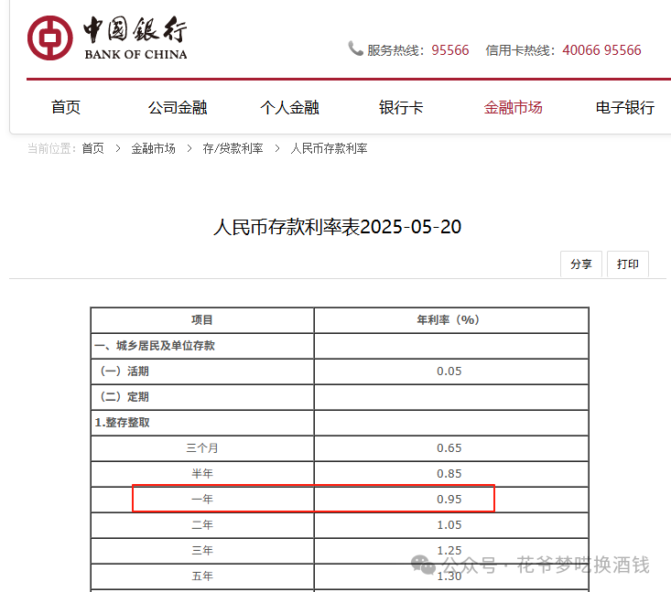Click the 三个月 term cell
Image resolution: width=671 pixels, height=592 pixels.
(202, 448)
